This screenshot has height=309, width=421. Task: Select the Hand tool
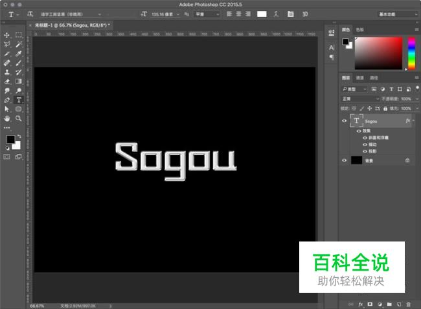pos(6,118)
